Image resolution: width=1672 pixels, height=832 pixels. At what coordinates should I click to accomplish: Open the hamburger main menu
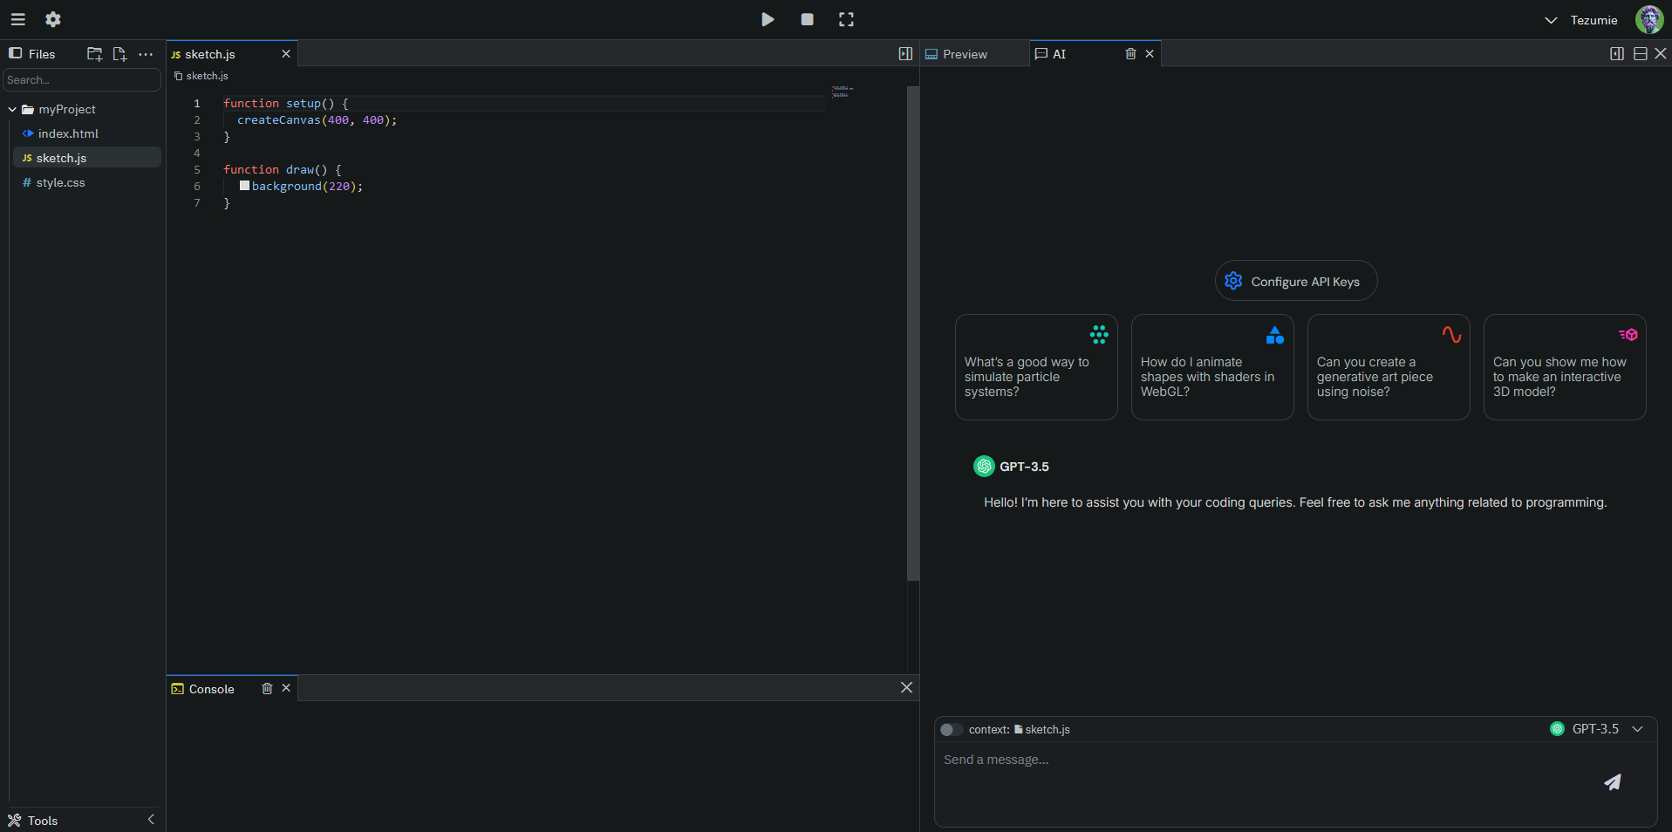click(x=18, y=19)
